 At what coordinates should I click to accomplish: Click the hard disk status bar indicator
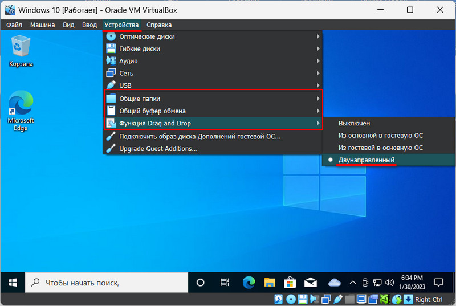[279, 299]
